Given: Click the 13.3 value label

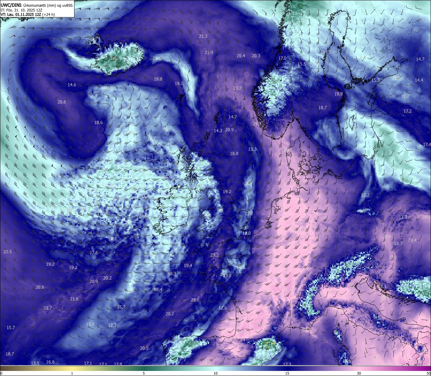Looking at the screenshot, I should pos(252,149).
